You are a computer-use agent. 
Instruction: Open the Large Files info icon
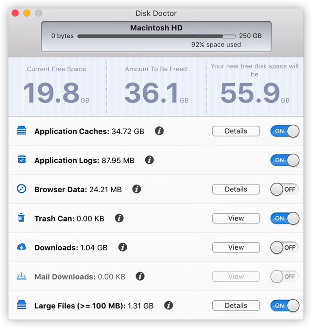(x=169, y=305)
